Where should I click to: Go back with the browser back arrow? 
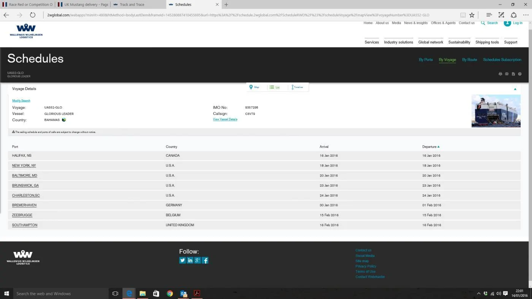6,15
